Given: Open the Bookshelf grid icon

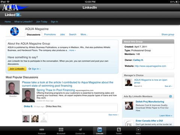Looking at the screenshot, I should coord(61,129).
